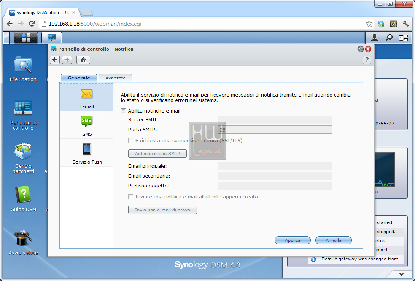Open a new browser tab

point(87,13)
